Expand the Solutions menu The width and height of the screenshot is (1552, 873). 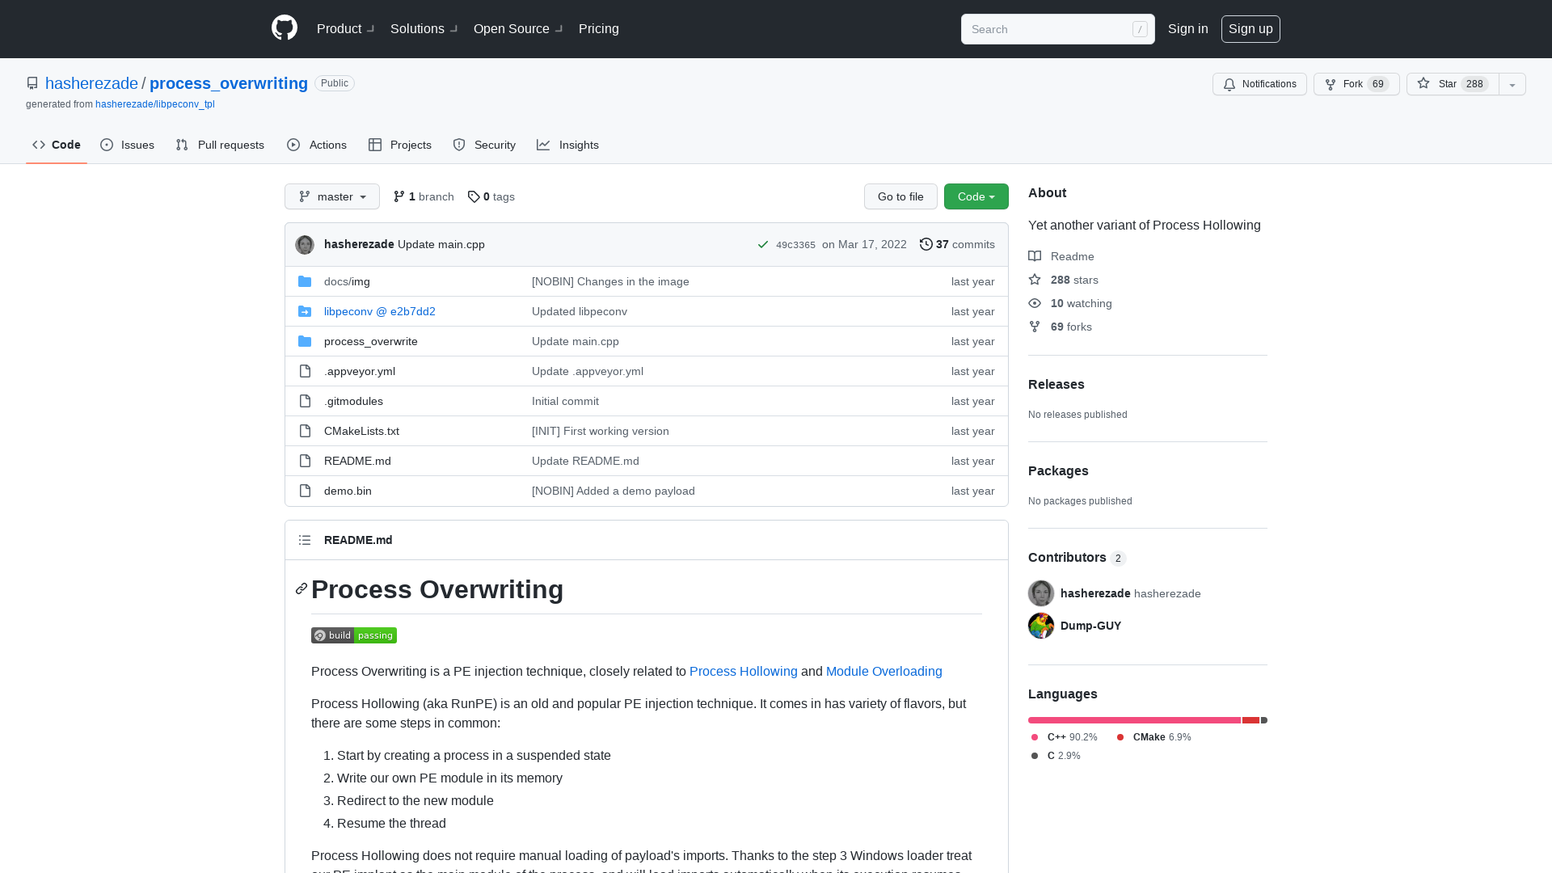tap(424, 28)
